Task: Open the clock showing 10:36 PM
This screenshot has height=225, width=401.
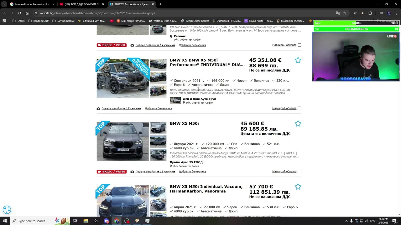Action: coord(383,221)
